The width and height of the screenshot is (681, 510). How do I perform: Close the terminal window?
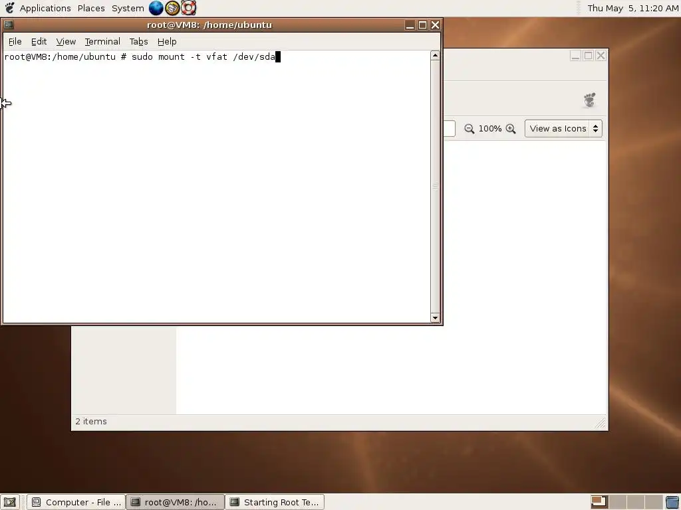click(435, 25)
